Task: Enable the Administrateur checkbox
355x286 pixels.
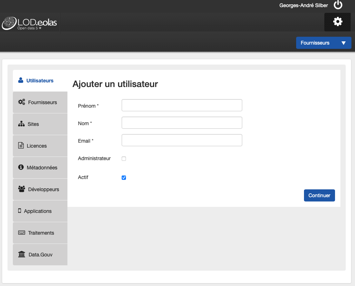Action: (124, 159)
